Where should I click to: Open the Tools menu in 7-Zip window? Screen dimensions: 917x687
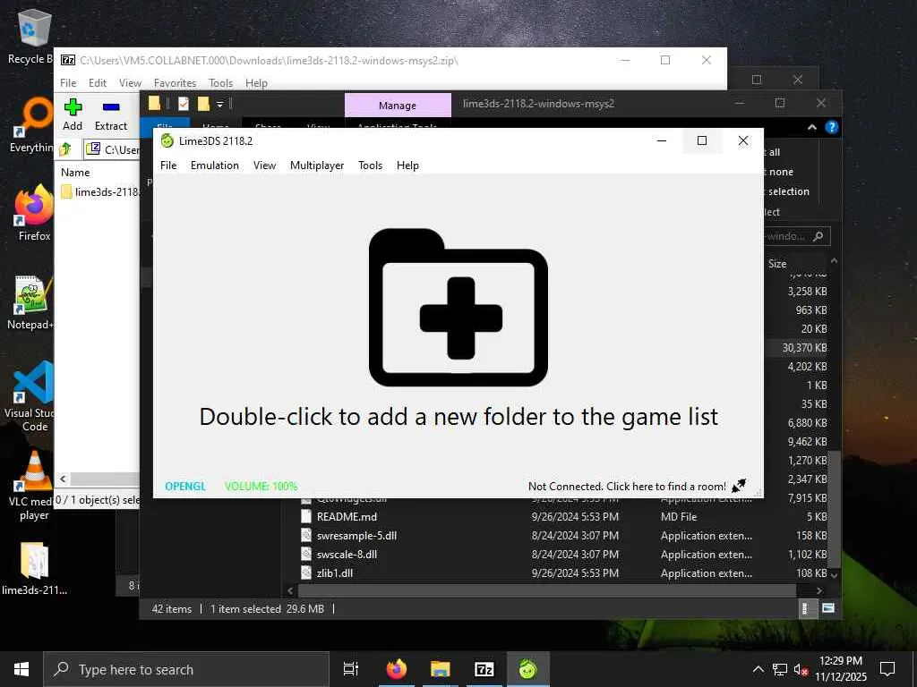220,83
